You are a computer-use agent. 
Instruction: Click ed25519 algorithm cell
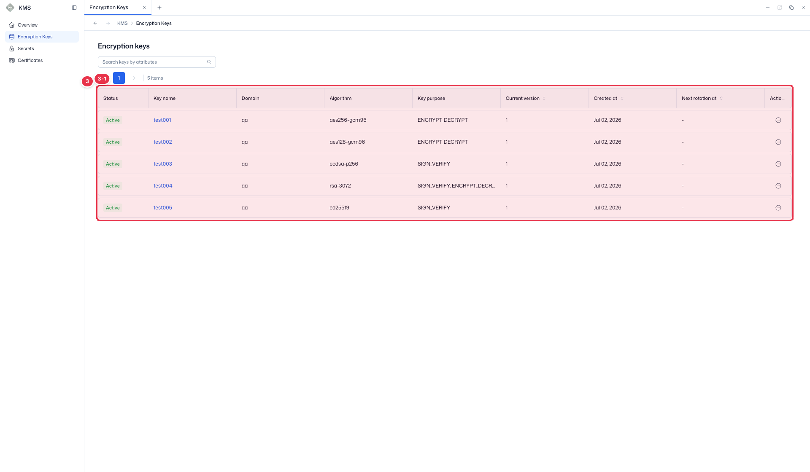[x=339, y=208]
